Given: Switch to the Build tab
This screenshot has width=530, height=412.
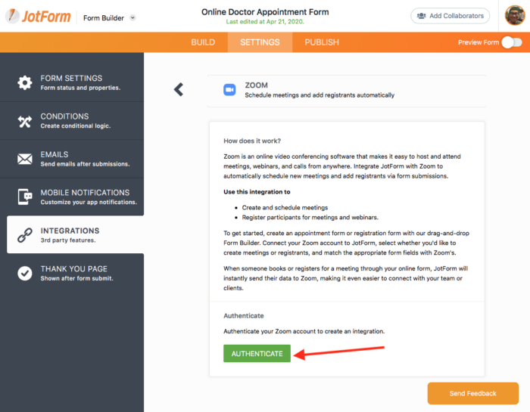Looking at the screenshot, I should [203, 42].
